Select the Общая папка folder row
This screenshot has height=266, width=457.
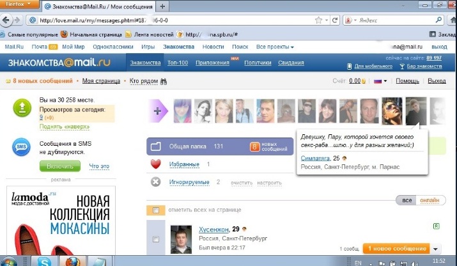220,146
